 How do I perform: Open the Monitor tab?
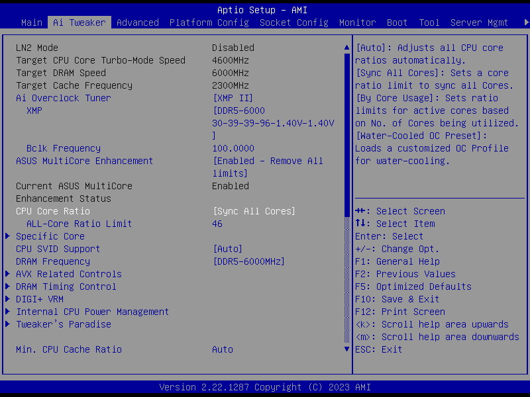click(x=358, y=22)
